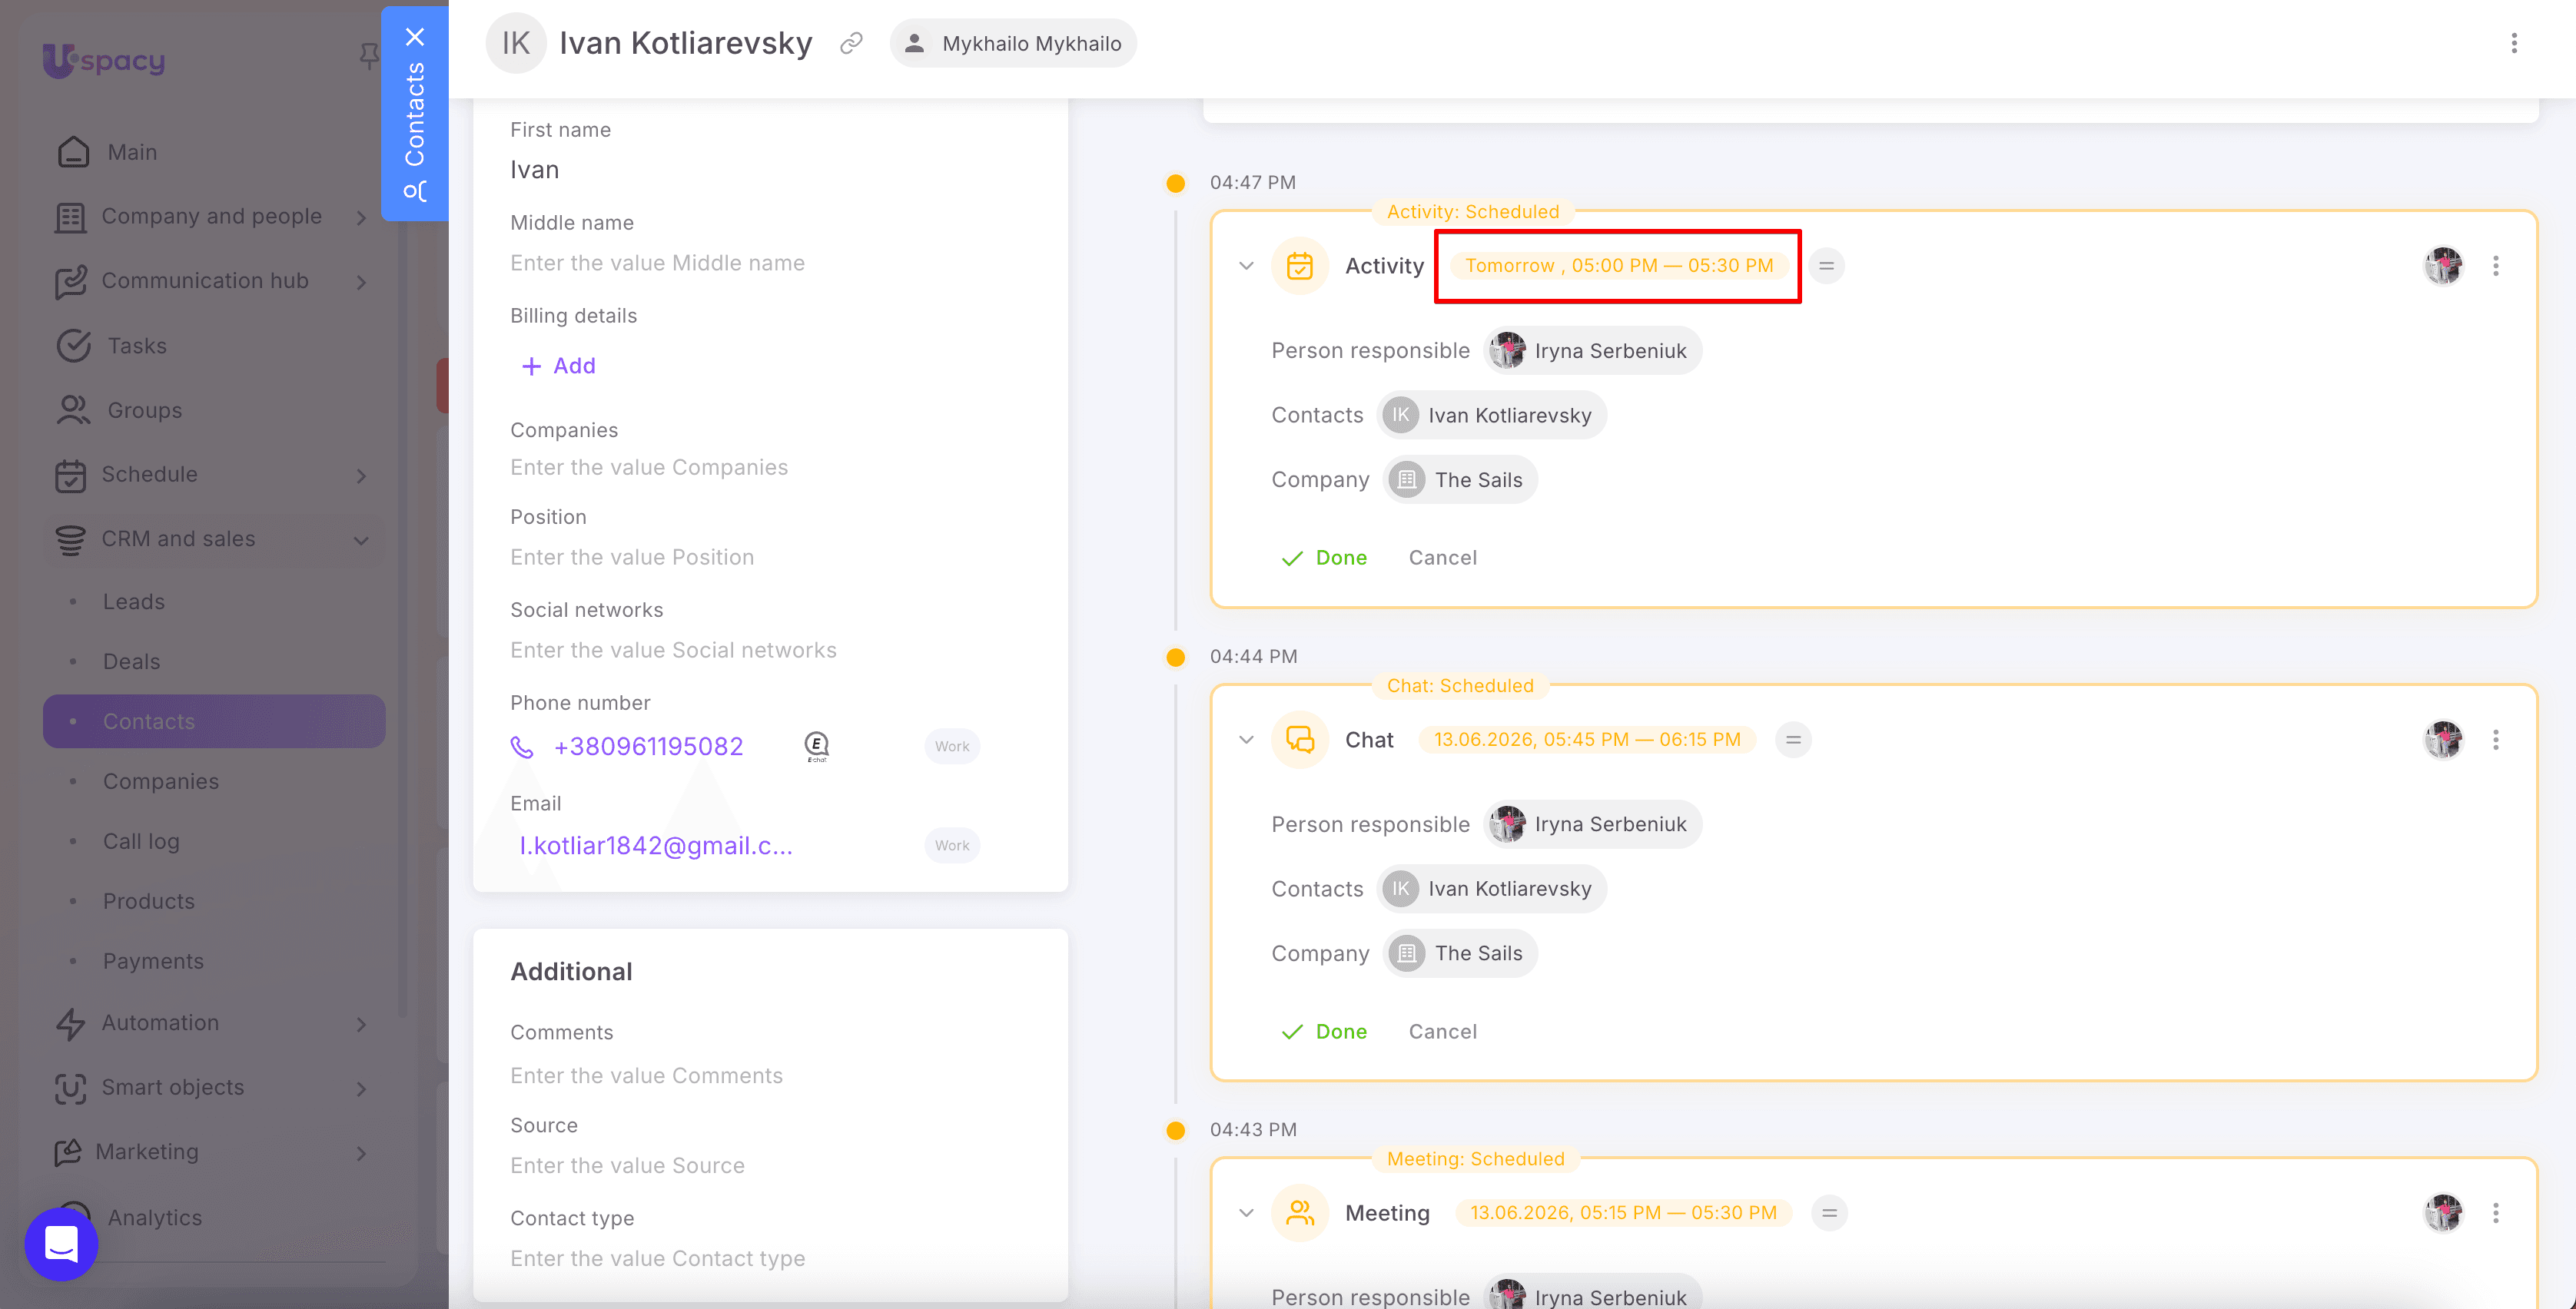Cancel the Activity
The width and height of the screenshot is (2576, 1309).
pyautogui.click(x=1442, y=558)
